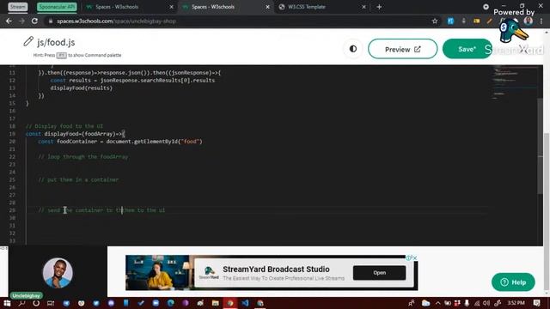This screenshot has height=309, width=550.
Task: Toggle the dark/light theme button
Action: pyautogui.click(x=353, y=49)
